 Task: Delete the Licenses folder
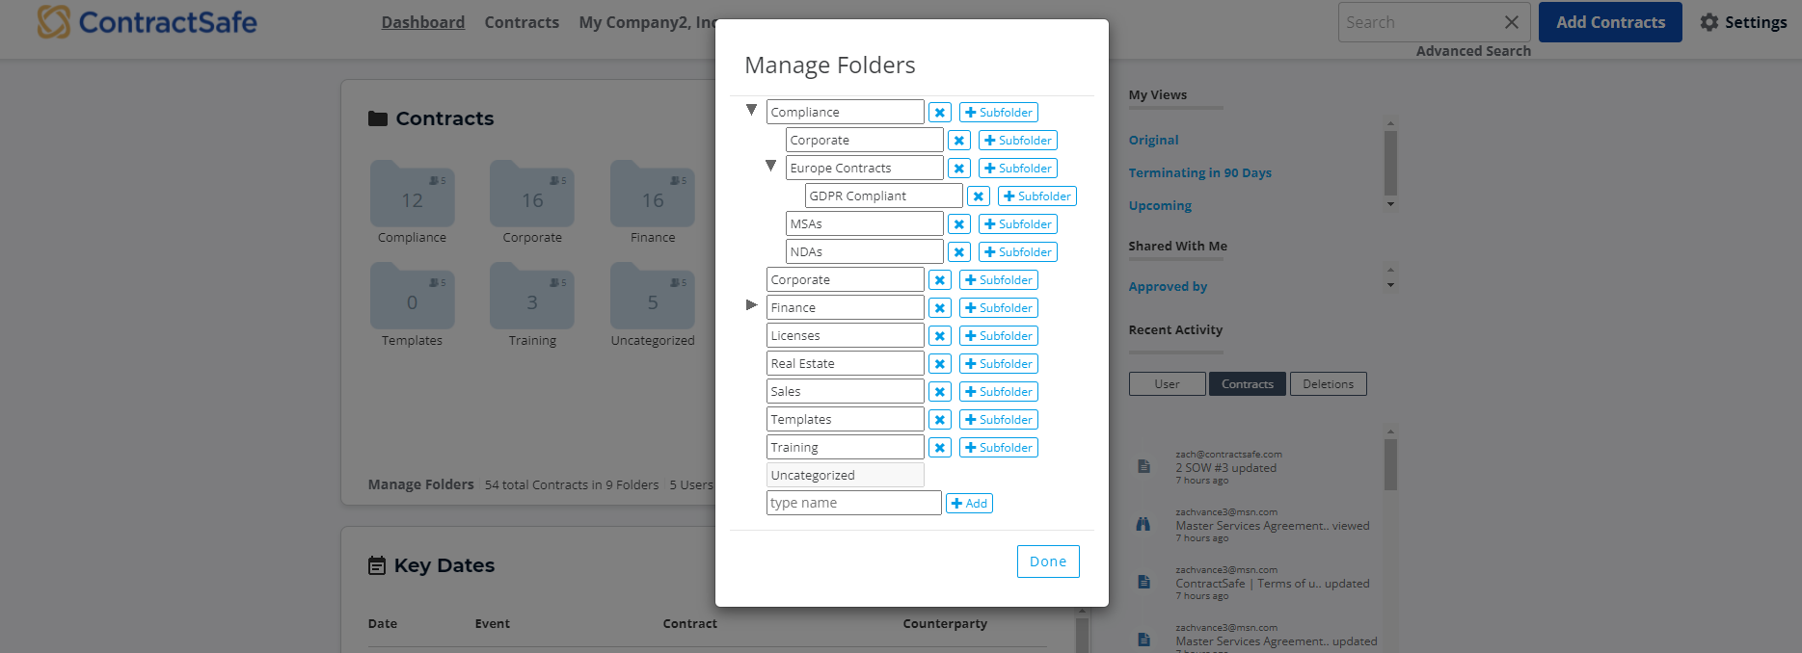940,336
